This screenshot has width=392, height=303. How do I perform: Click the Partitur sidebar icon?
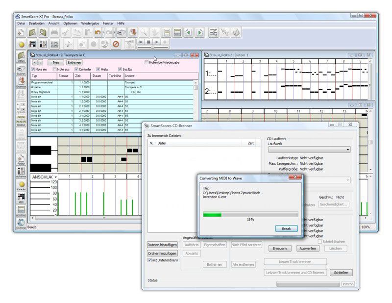(x=21, y=159)
